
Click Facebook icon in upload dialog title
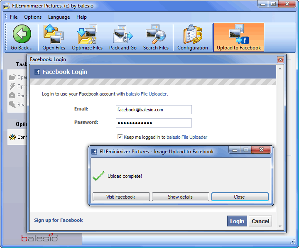coord(94,152)
